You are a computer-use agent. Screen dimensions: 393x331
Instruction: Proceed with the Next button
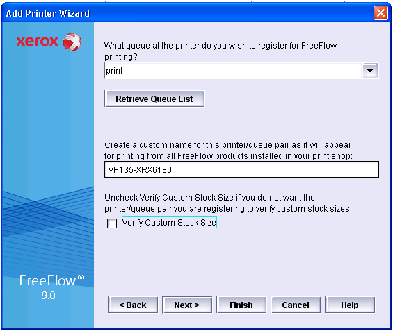pos(187,305)
